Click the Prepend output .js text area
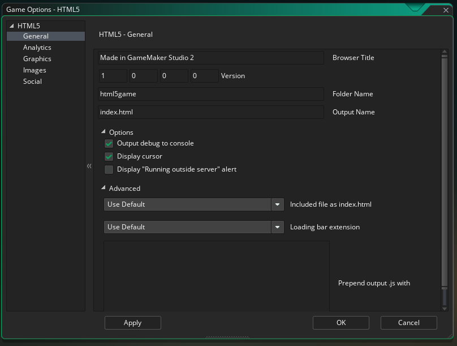The height and width of the screenshot is (346, 457). [x=217, y=276]
